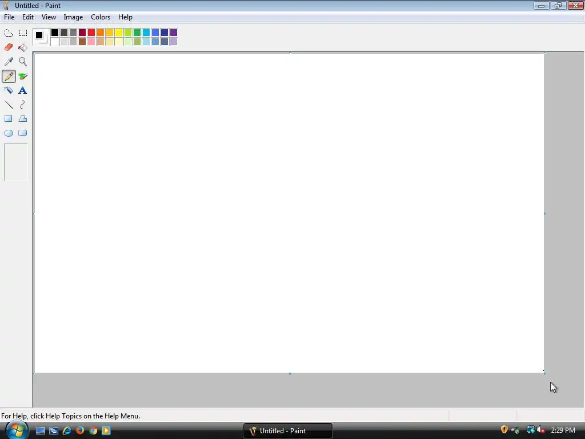Activate the Pick Color eyedropper tool
The image size is (585, 439).
[9, 62]
